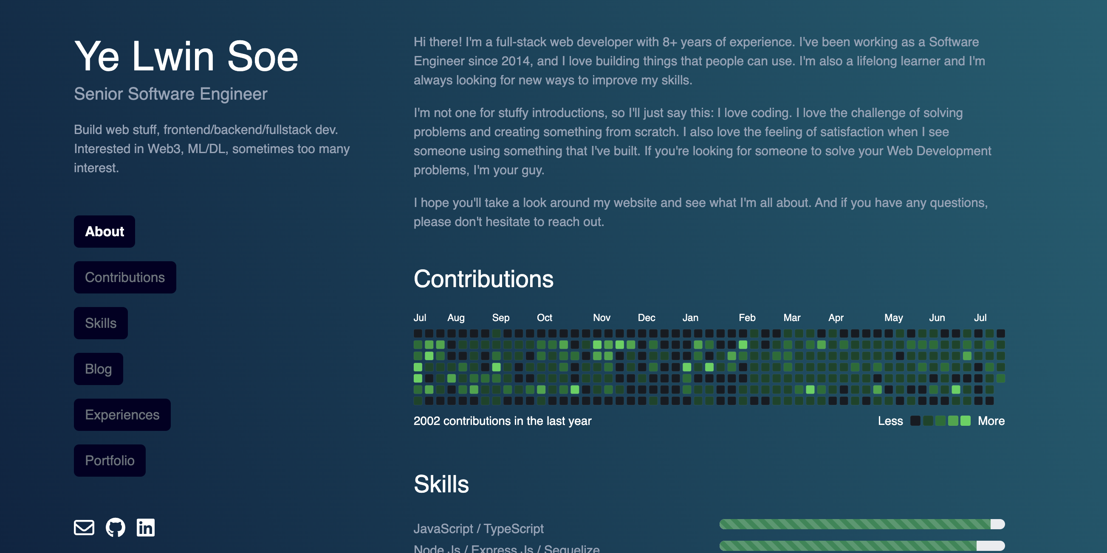Click the Nov month label in graph

pyautogui.click(x=601, y=318)
